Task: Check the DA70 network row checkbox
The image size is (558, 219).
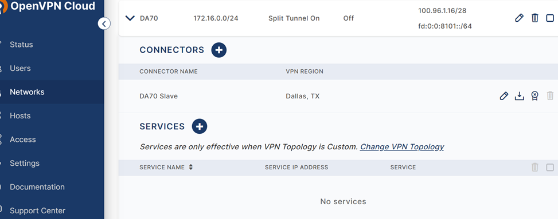Action: point(550,18)
